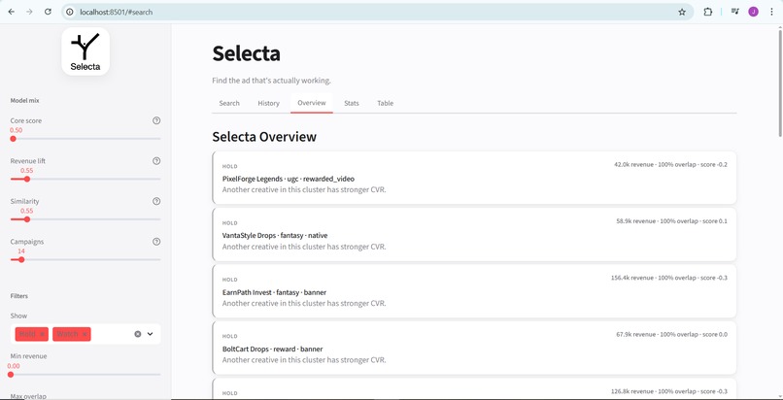Image resolution: width=783 pixels, height=400 pixels.
Task: Click the browser back arrow
Action: click(11, 12)
